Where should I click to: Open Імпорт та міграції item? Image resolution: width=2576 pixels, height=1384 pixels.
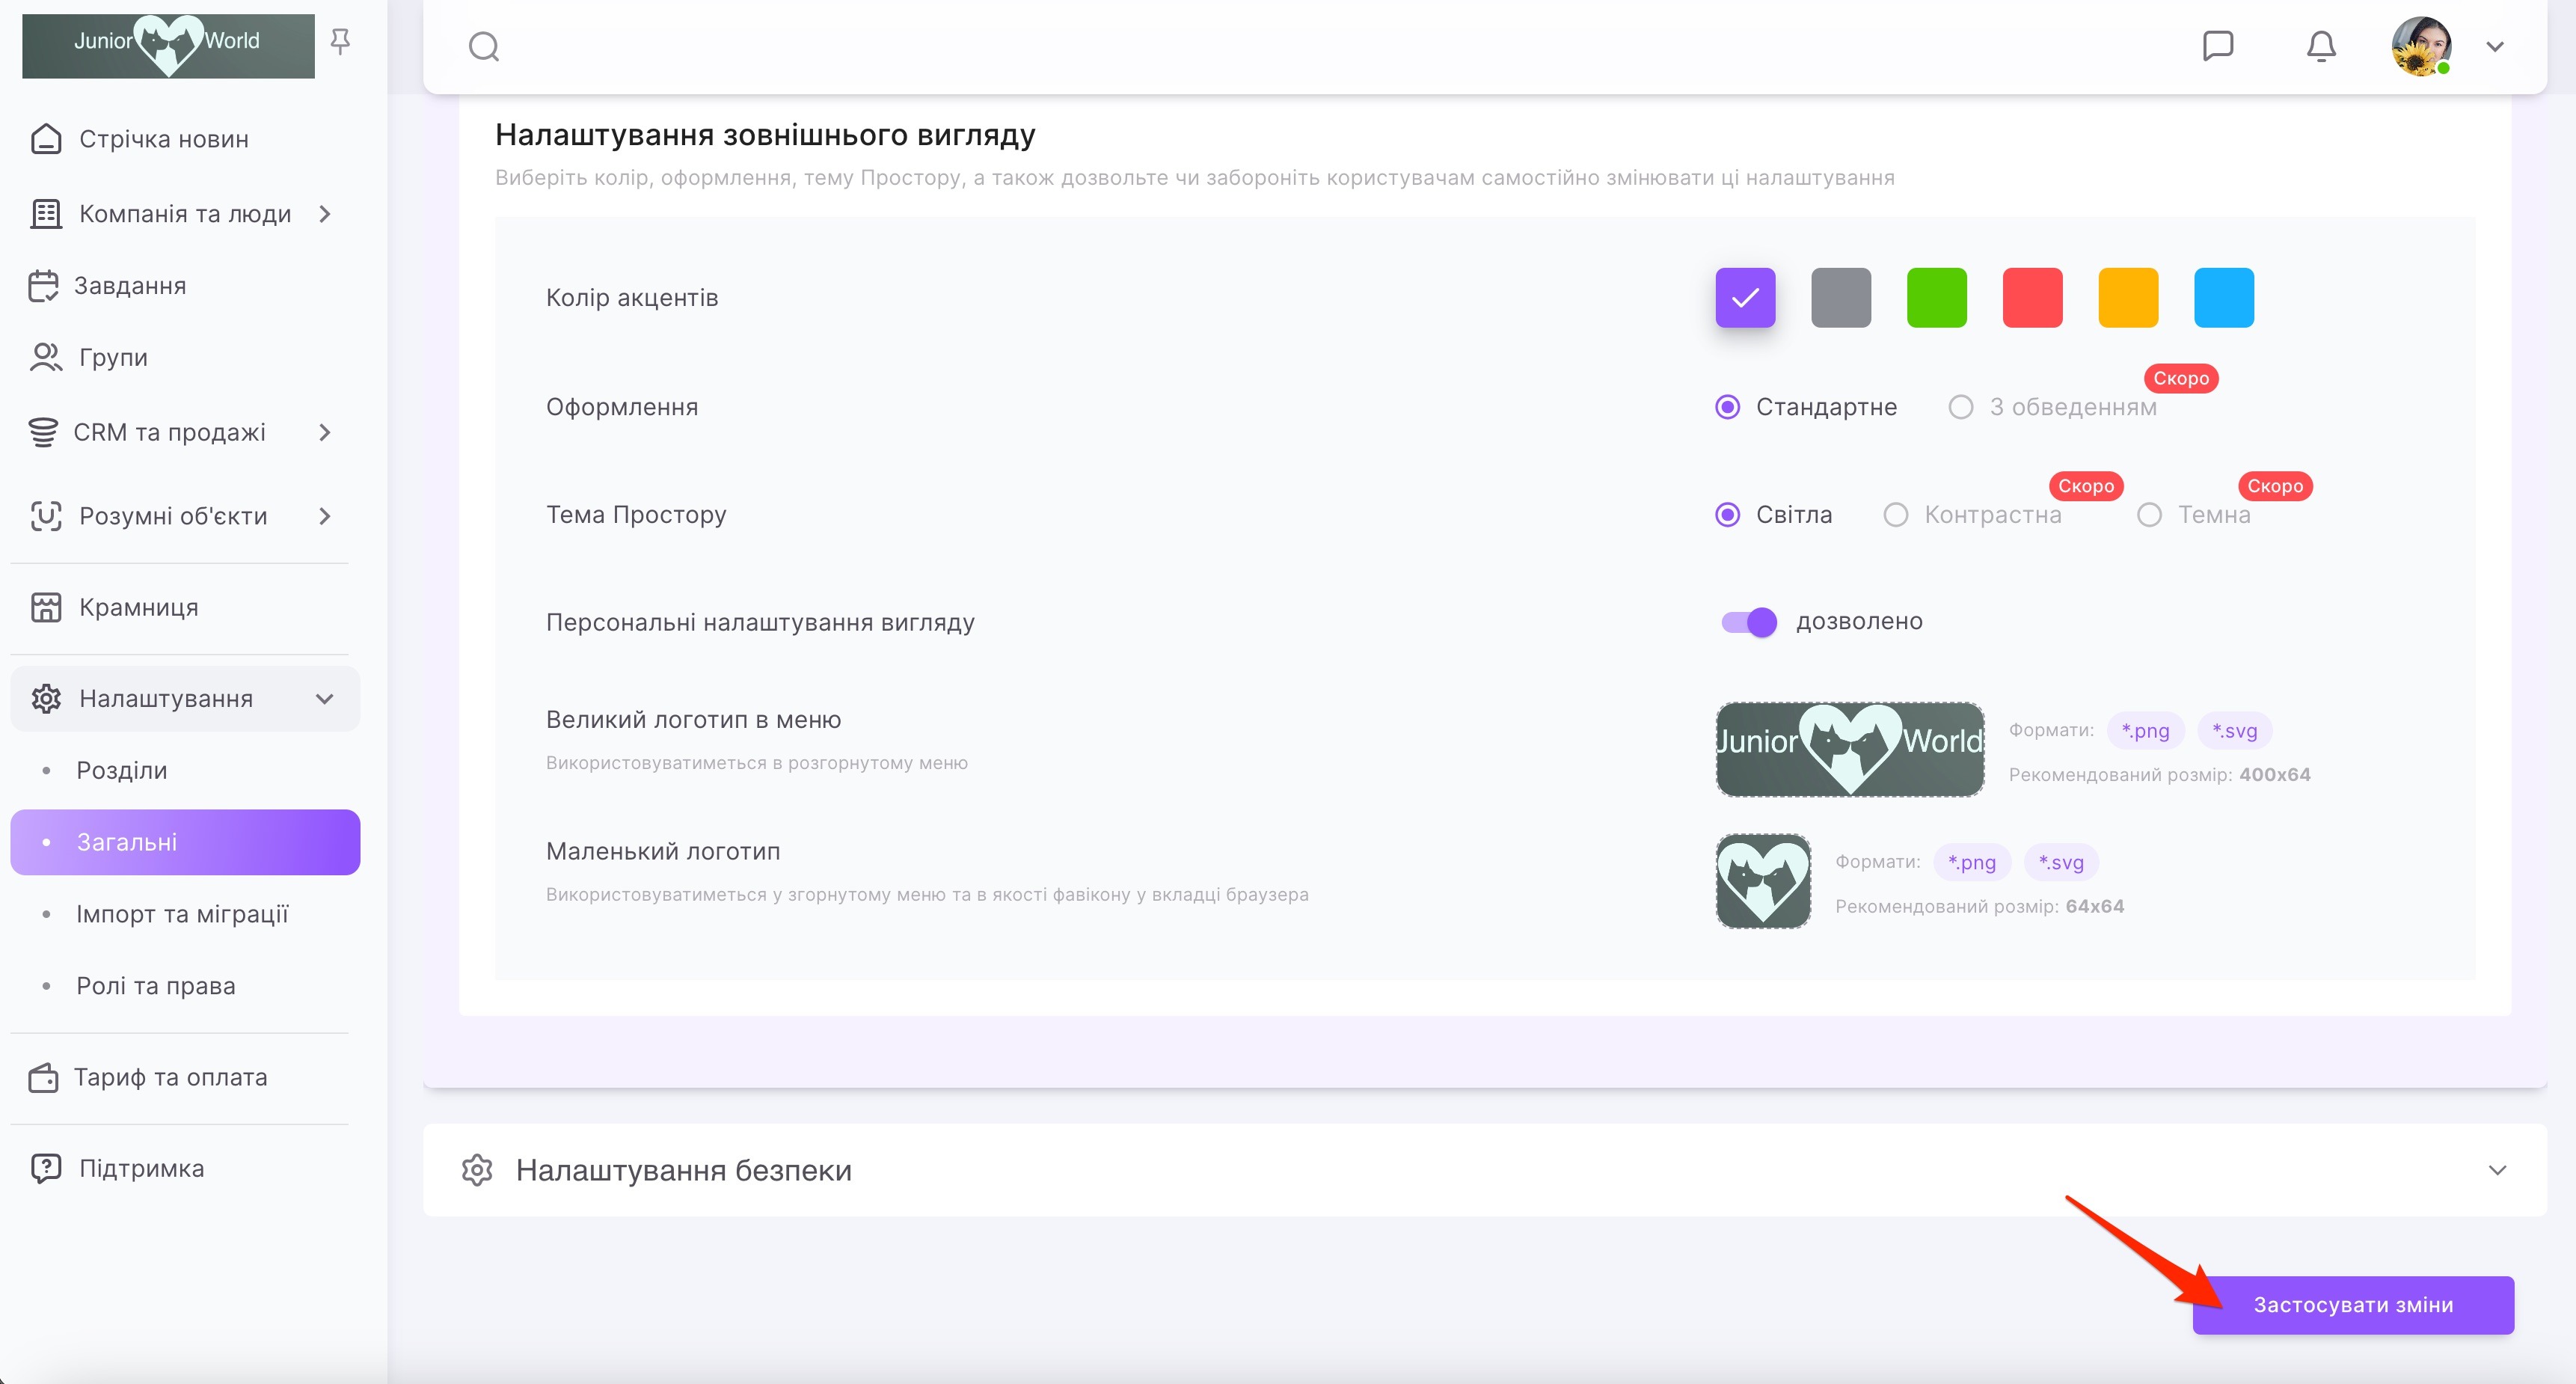(x=182, y=914)
